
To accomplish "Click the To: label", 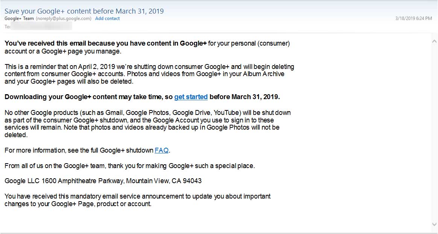I will pos(8,26).
